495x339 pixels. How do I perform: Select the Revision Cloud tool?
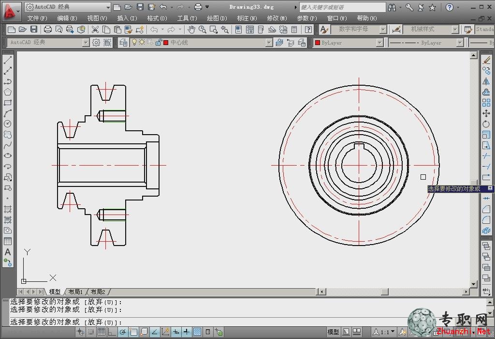click(x=8, y=135)
